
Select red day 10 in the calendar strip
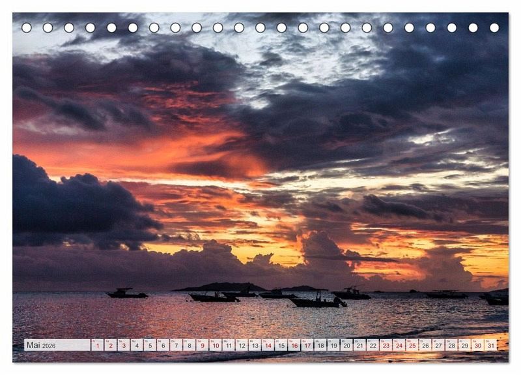[216, 346]
